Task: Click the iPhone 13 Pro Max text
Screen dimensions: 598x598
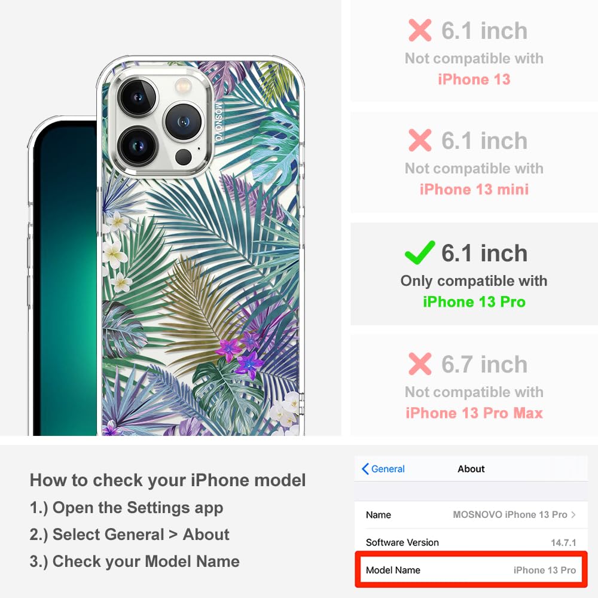Action: [x=474, y=413]
